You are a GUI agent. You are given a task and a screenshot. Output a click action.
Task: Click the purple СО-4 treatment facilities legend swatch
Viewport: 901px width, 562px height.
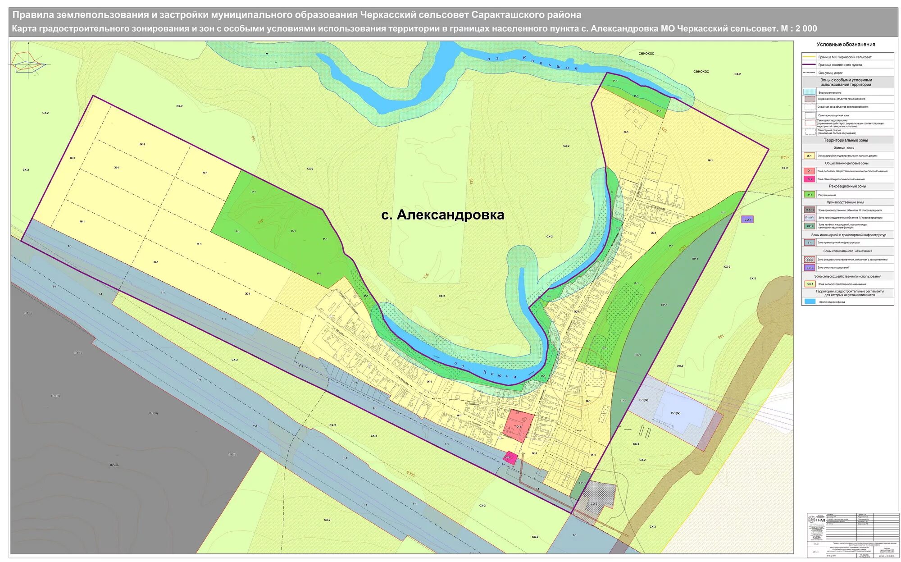(x=809, y=268)
